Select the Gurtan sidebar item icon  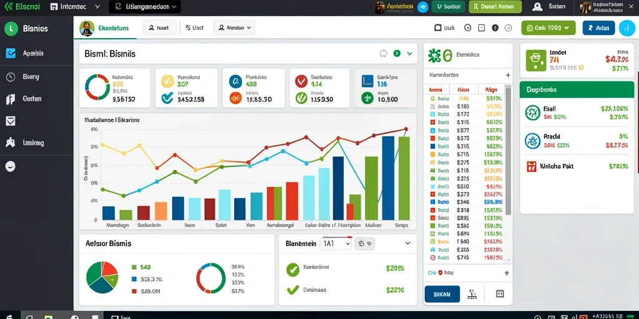pyautogui.click(x=11, y=99)
